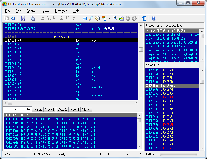Image resolution: width=207 pixels, height=159 pixels.
Task: Select L00405BBC red label in Name List
Action: point(172,97)
